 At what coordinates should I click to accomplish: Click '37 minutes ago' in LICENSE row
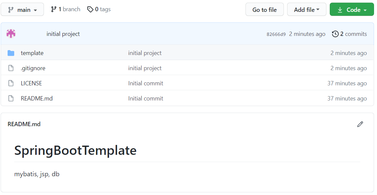coord(347,83)
